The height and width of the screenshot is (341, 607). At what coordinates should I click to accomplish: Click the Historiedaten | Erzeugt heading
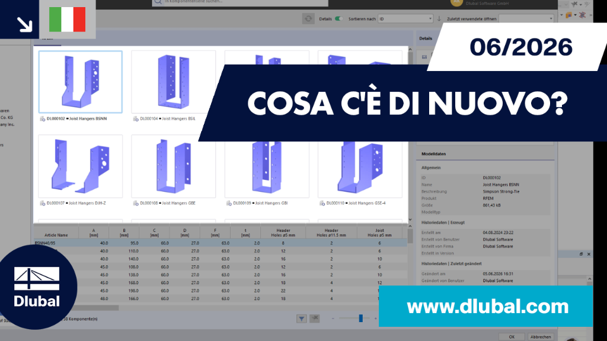[443, 223]
